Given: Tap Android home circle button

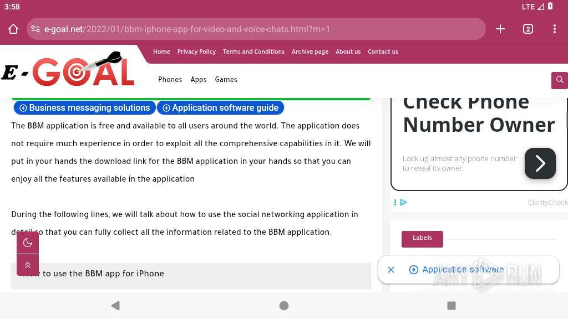Looking at the screenshot, I should click(284, 306).
